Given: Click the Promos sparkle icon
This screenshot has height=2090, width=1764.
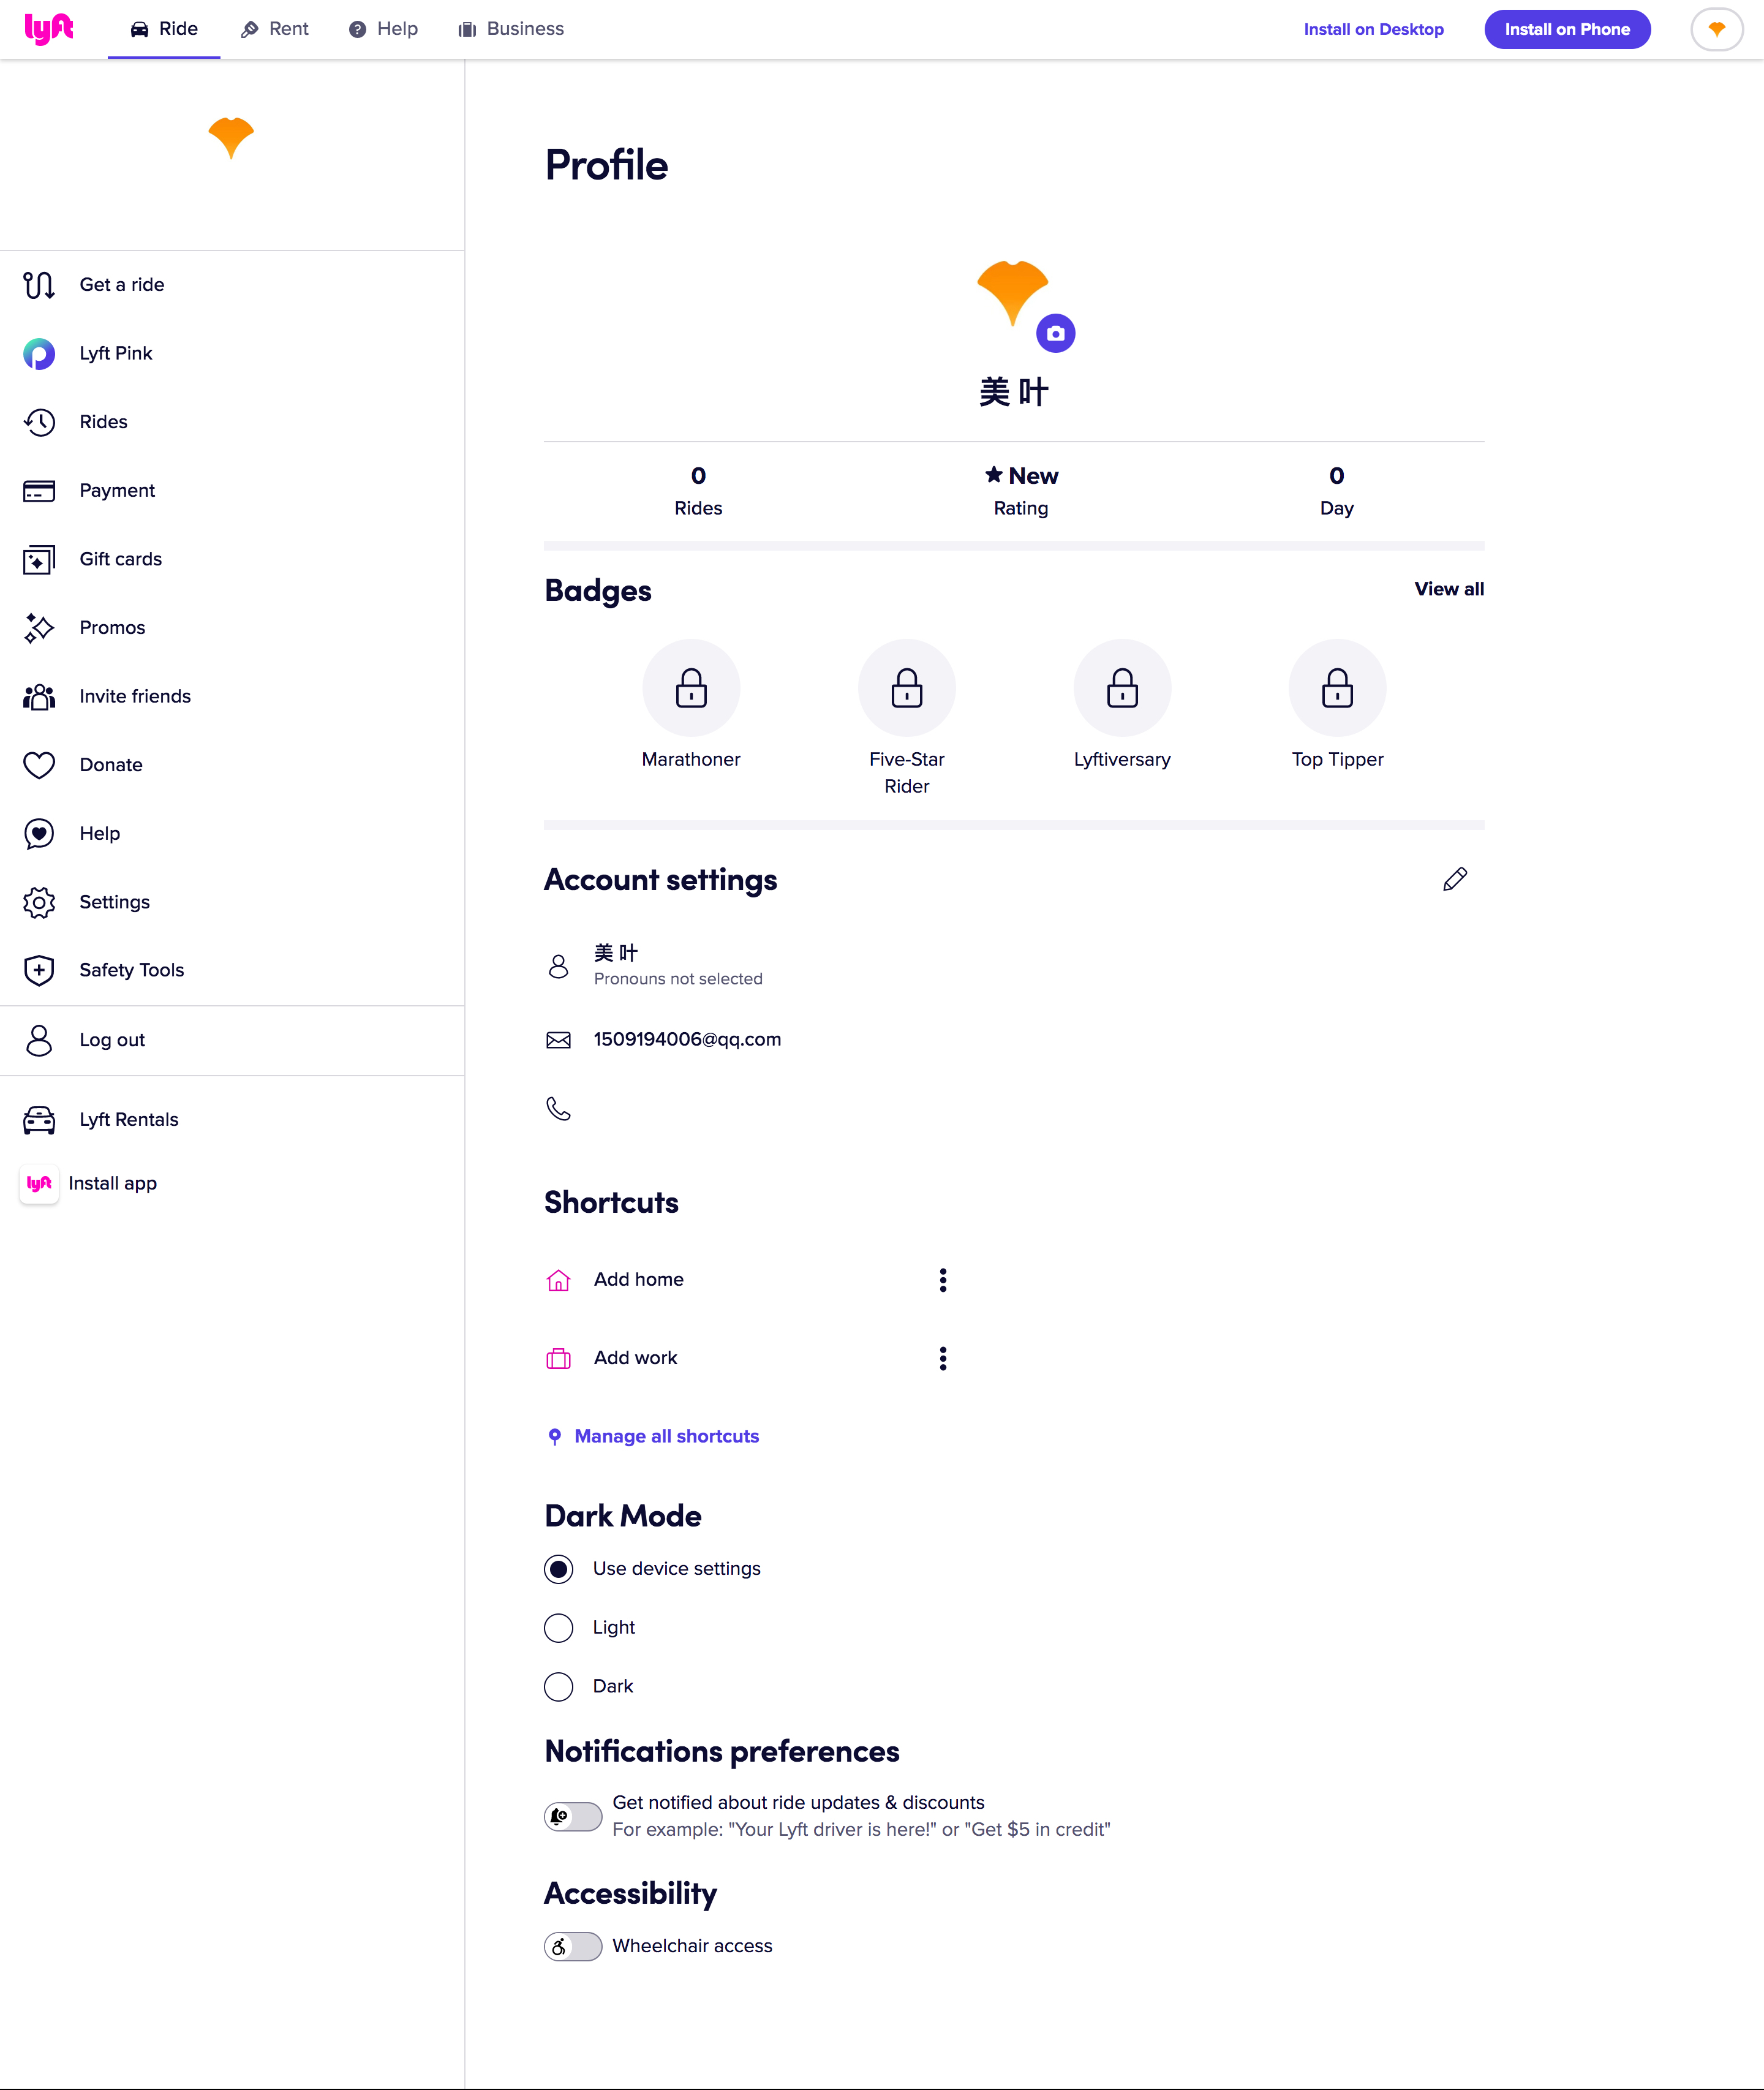Looking at the screenshot, I should (x=39, y=628).
